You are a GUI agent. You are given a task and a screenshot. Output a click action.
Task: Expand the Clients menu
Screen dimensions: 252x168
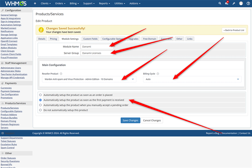(46, 3)
